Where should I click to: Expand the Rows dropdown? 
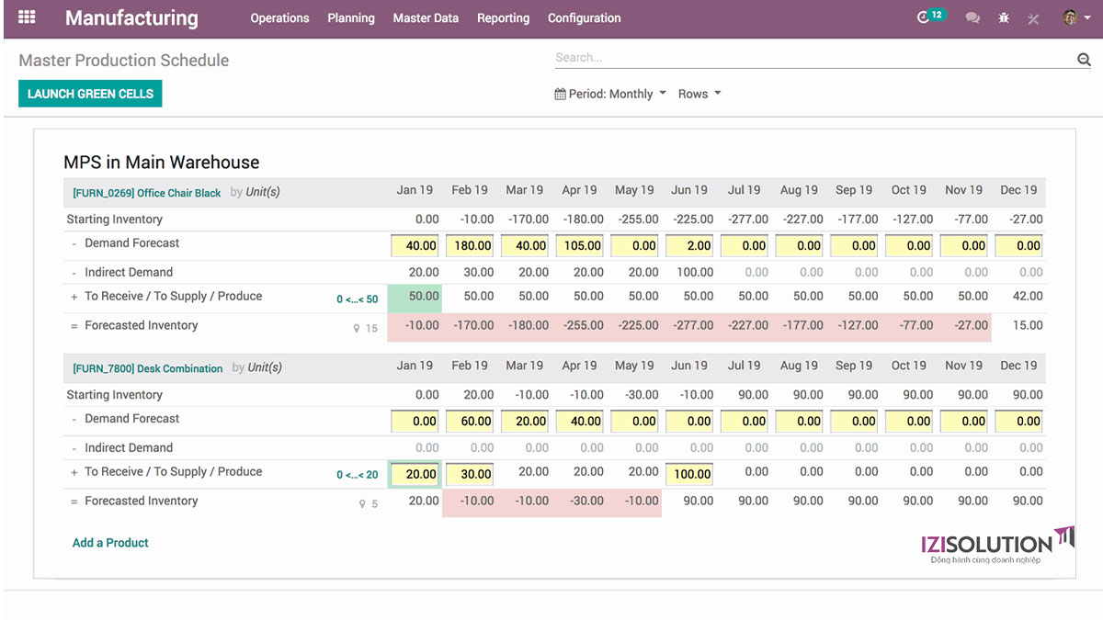pyautogui.click(x=699, y=94)
